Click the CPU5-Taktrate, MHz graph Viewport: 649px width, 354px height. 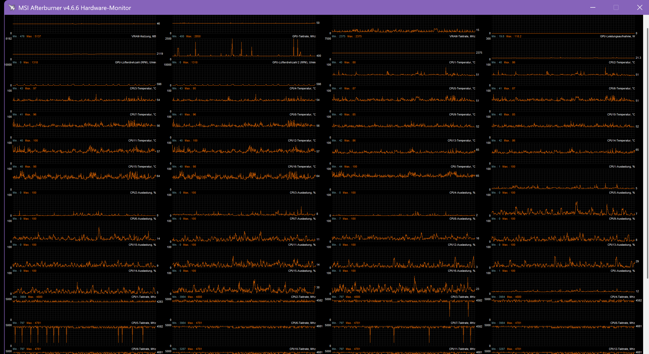click(84, 336)
